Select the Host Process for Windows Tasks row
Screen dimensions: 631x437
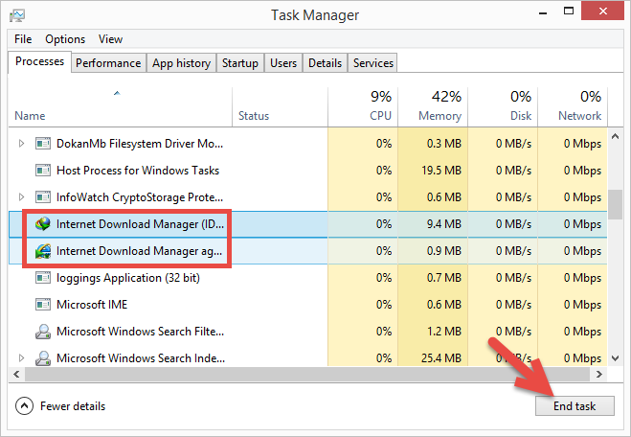(308, 171)
